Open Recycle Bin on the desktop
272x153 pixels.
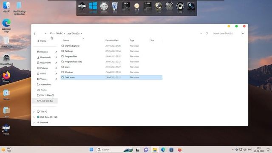click(6, 42)
